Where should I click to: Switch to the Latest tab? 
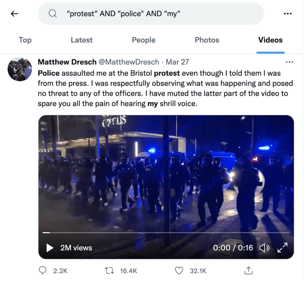82,40
